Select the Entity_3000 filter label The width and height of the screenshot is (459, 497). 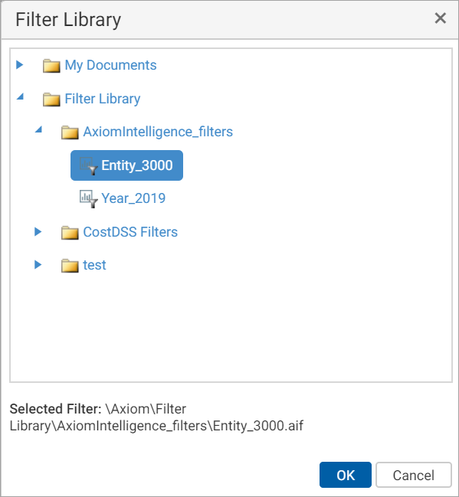coord(137,165)
